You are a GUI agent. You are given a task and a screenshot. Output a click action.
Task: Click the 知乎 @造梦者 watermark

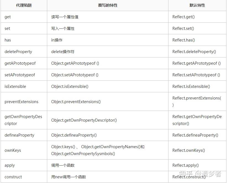200,174
